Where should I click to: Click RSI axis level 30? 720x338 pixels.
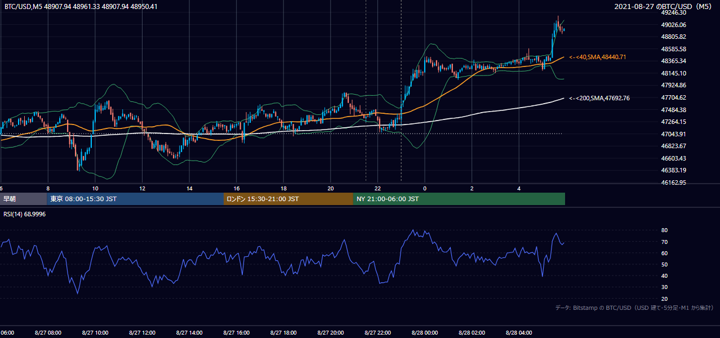coord(664,287)
